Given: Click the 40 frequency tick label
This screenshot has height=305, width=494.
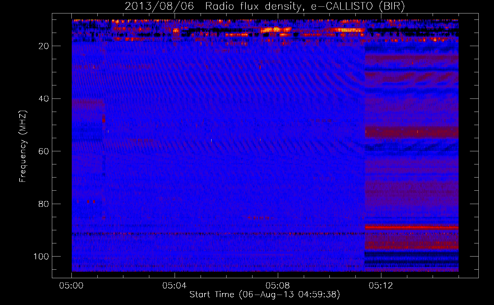Looking at the screenshot, I should 44,99.
